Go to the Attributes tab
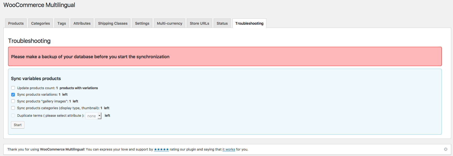 point(82,23)
